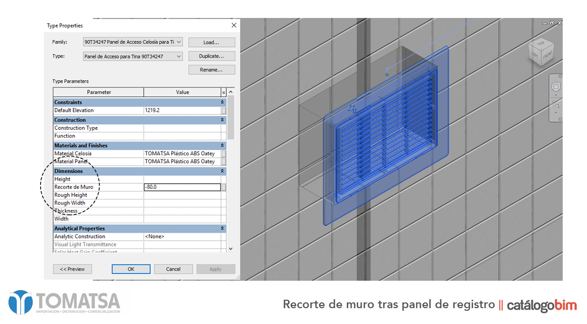Viewport: 587px width, 324px height.
Task: Select the Zoom tool on the navigation bar
Action: 557,106
